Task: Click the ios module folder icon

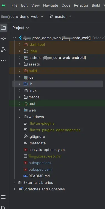Action: (x=25, y=77)
